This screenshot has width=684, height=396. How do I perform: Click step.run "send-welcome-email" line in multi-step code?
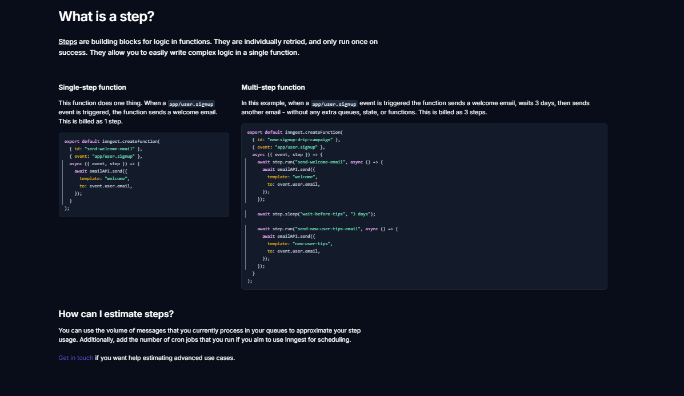click(320, 162)
